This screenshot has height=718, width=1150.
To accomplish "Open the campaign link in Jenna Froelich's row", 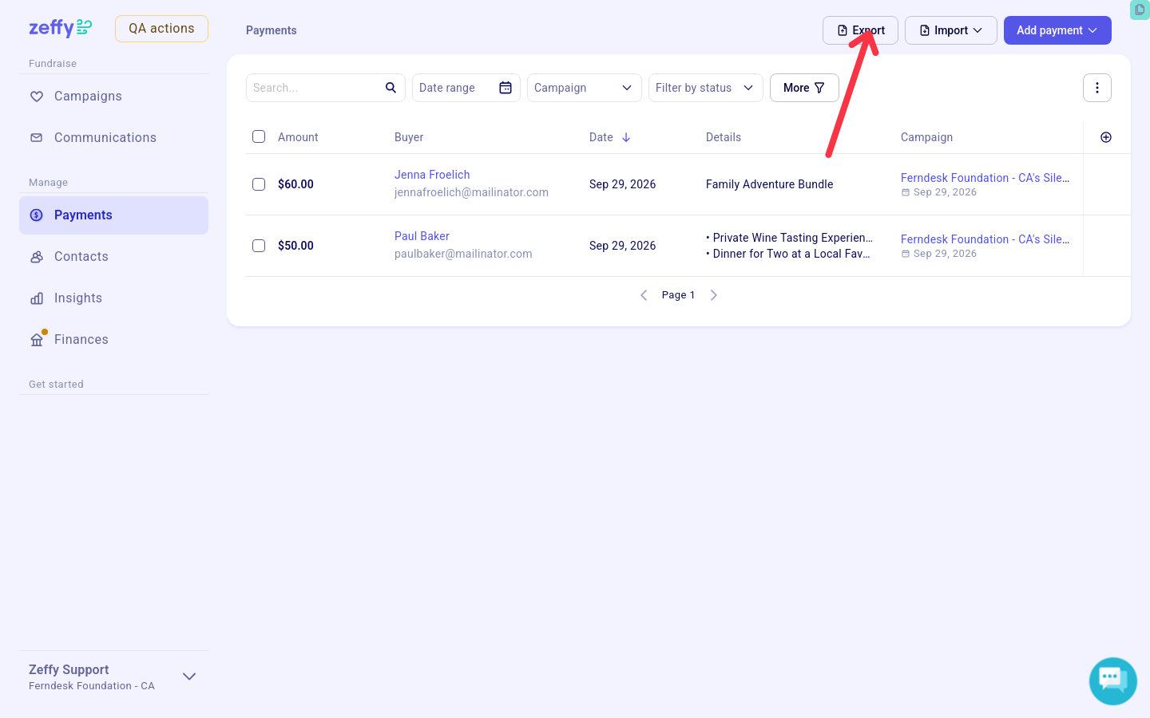I will 985,178.
